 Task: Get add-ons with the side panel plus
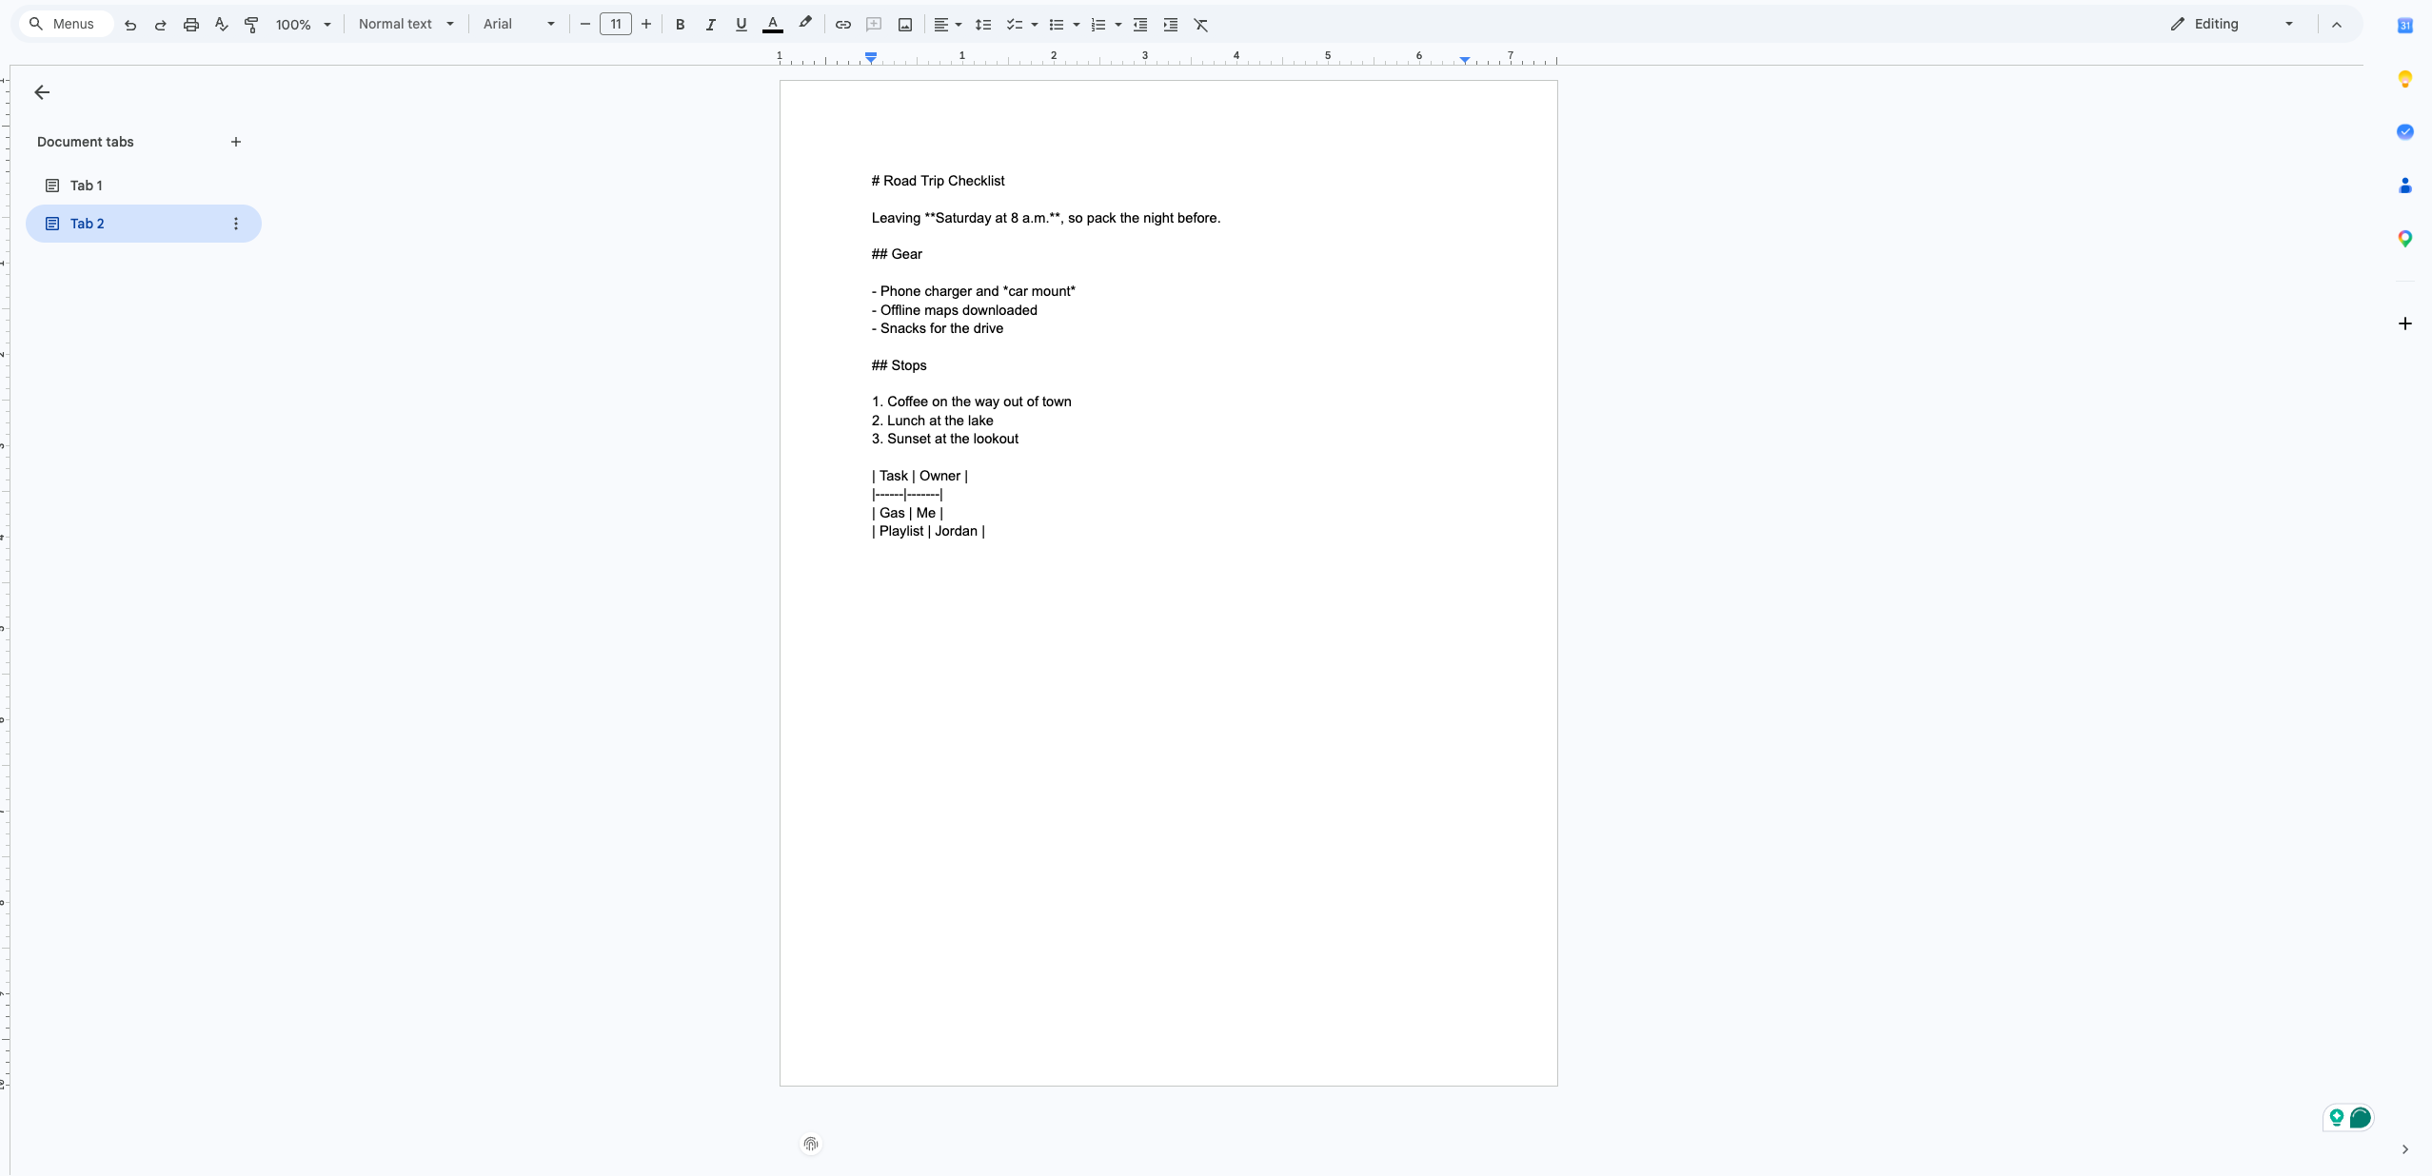(x=2405, y=324)
